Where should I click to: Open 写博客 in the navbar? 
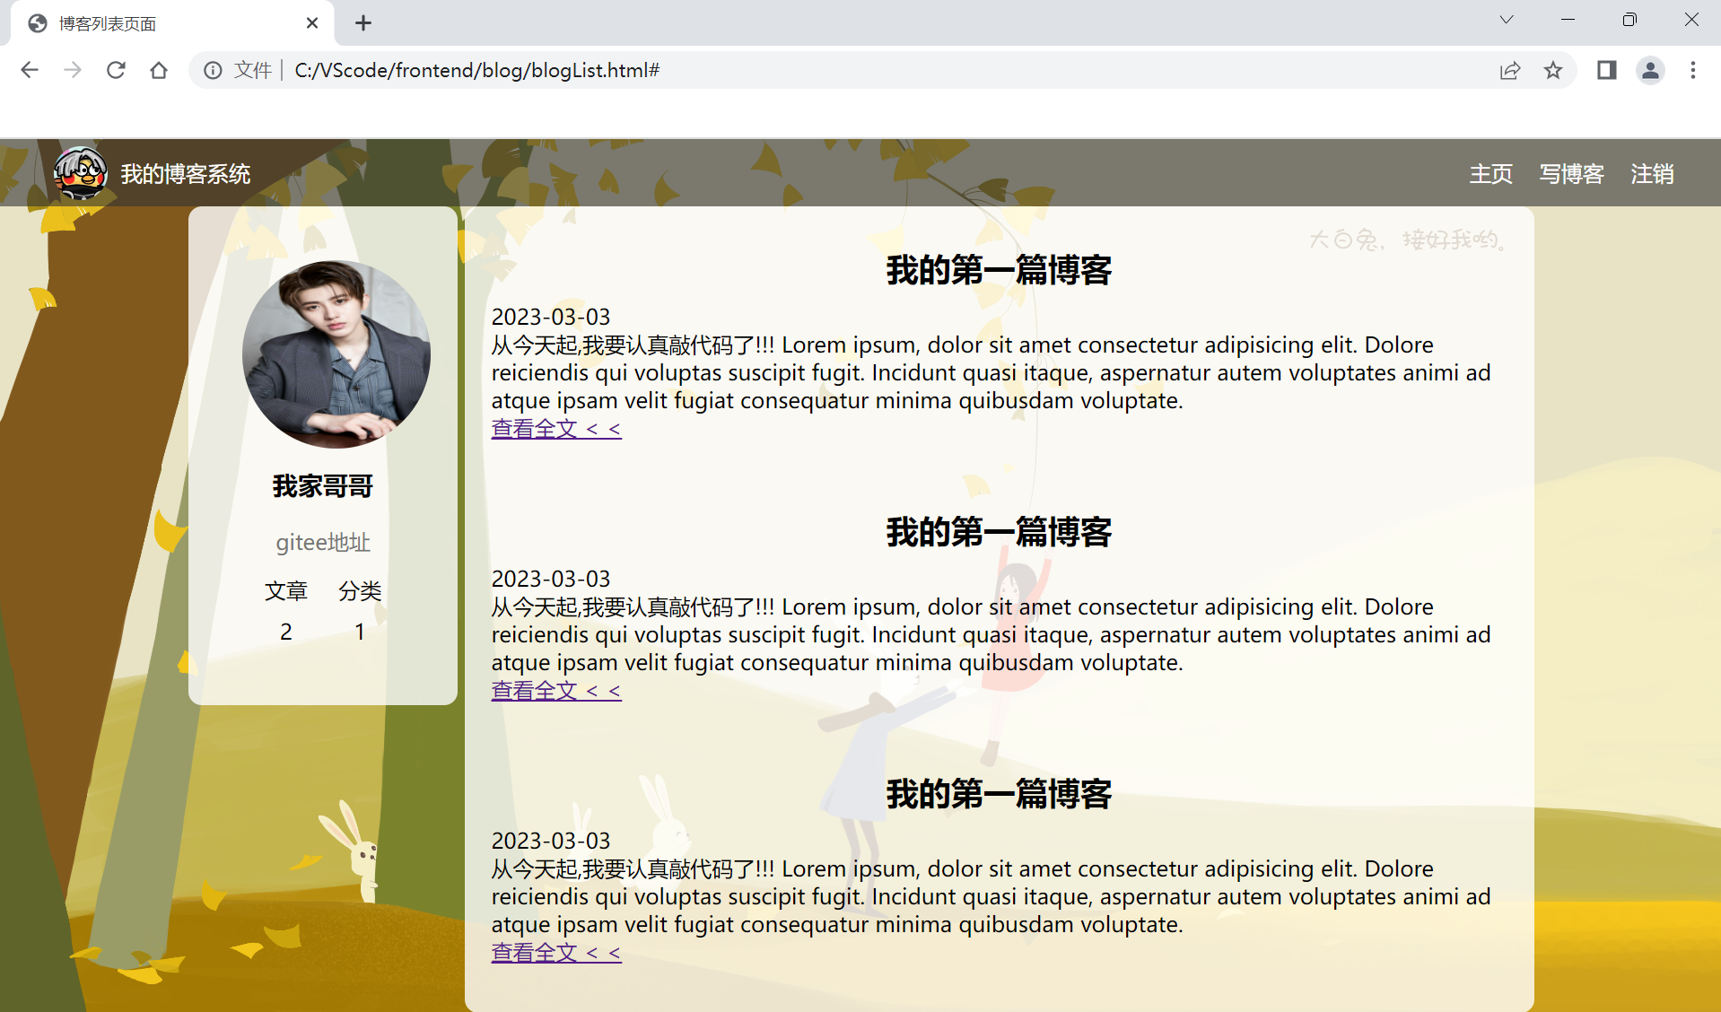point(1572,174)
